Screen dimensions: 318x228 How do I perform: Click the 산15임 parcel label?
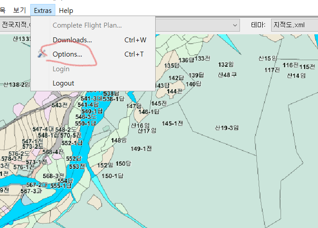point(268,58)
